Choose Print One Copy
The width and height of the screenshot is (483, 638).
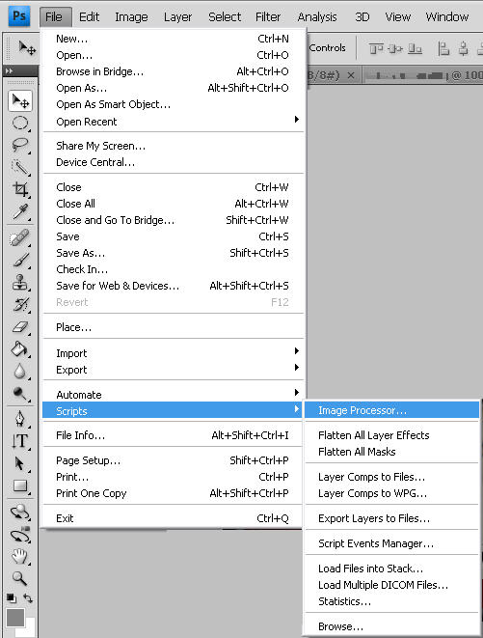(173, 493)
